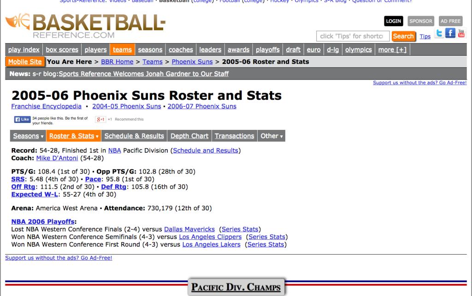This screenshot has width=472, height=296.
Task: Open the Dallas Mavericks team link
Action: click(189, 229)
